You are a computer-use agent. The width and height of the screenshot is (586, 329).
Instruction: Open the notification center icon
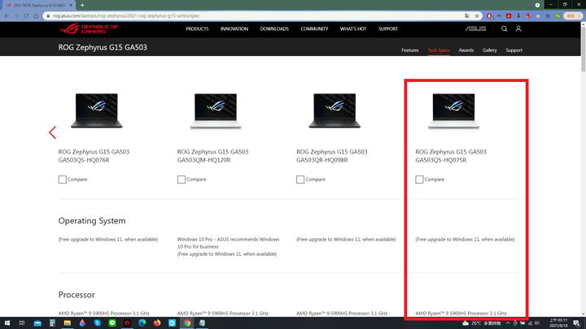[x=577, y=323]
